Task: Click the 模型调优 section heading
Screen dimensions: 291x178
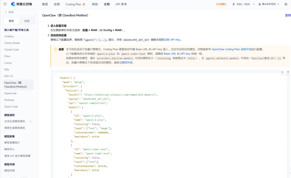Action: tap(9, 115)
